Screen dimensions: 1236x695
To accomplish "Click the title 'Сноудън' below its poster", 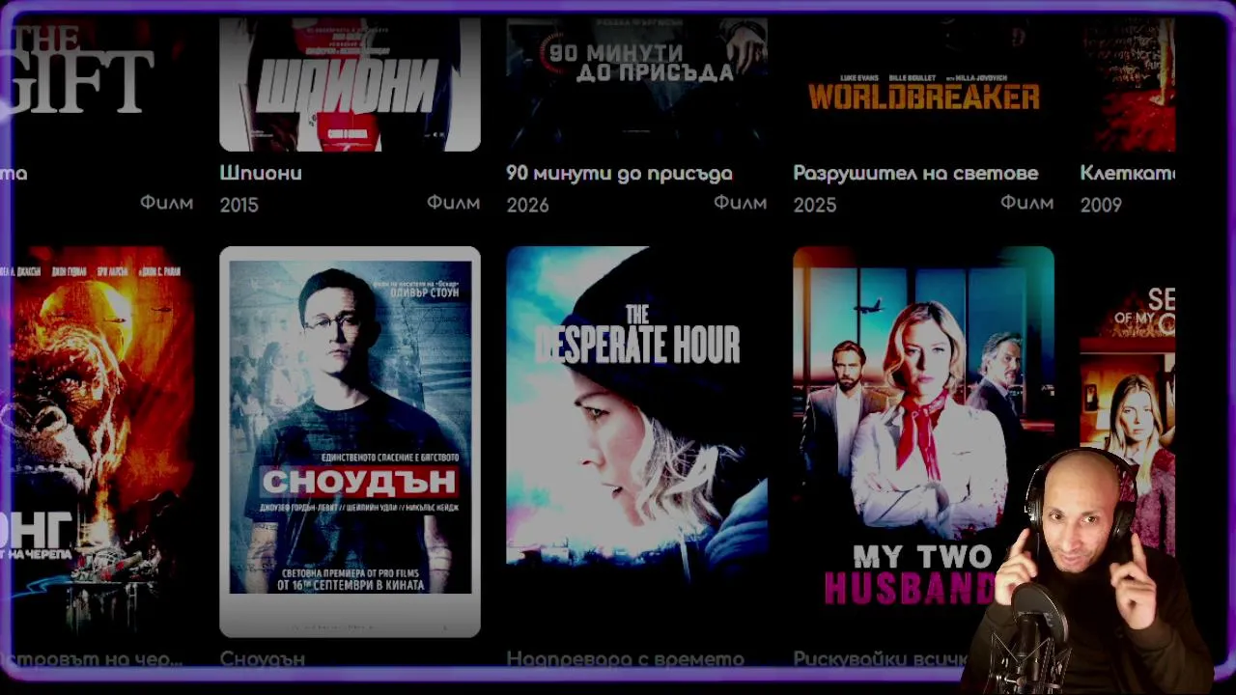I will [262, 658].
